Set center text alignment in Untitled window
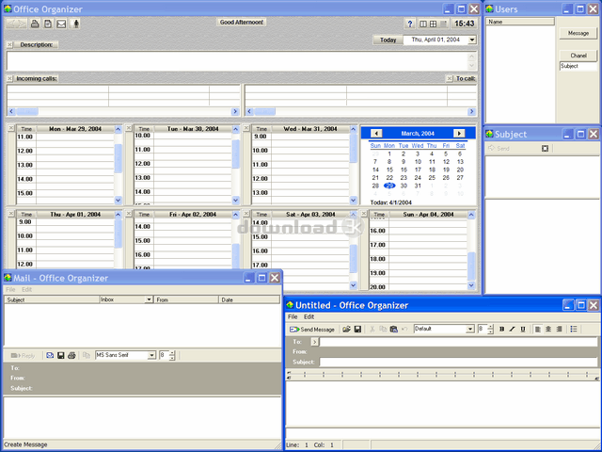The image size is (602, 452). click(x=548, y=329)
